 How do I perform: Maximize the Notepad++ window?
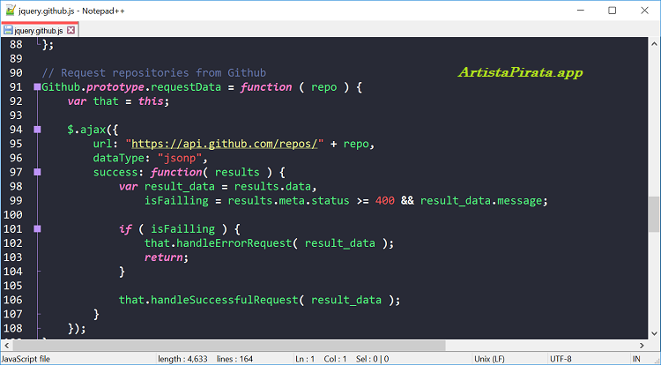pos(612,11)
